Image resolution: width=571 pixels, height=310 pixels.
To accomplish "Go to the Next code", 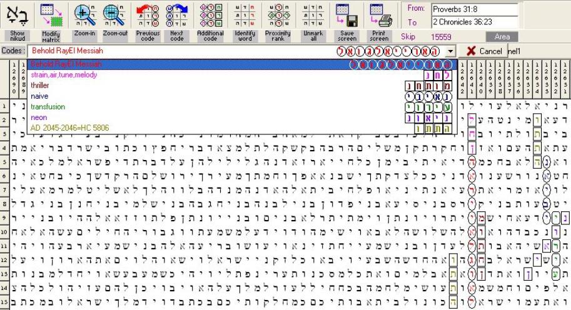I will [176, 15].
